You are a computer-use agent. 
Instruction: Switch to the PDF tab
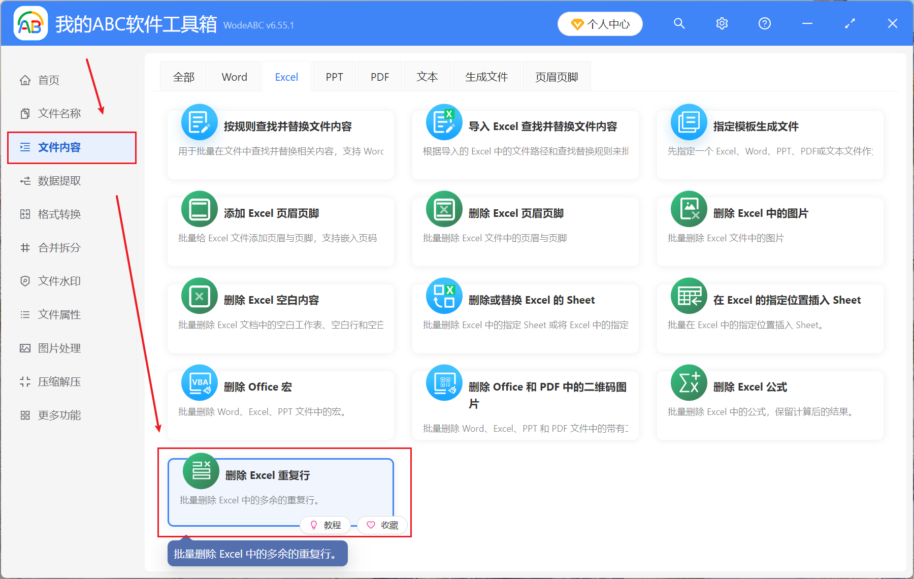coord(379,76)
